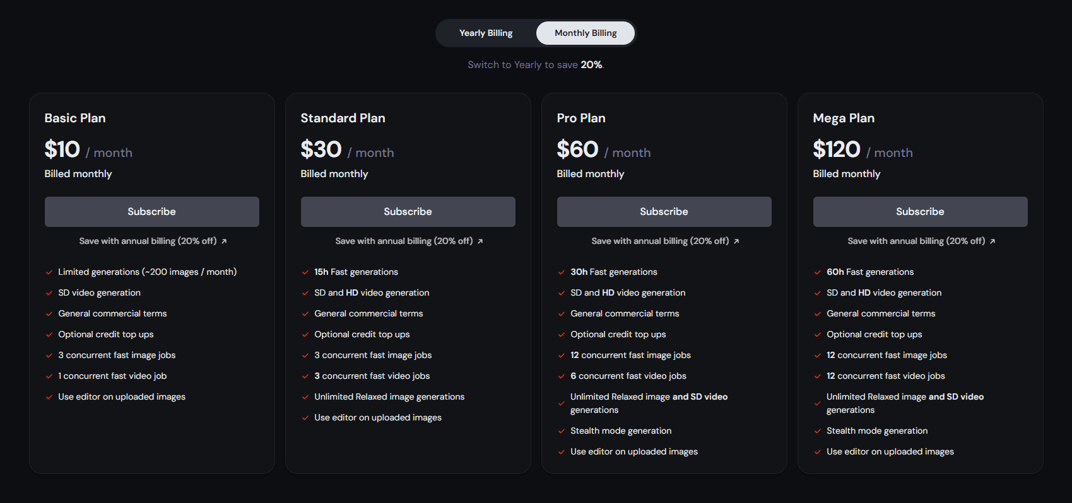Viewport: 1072px width, 503px height.
Task: Click checkmark next to Limited generations
Action: click(49, 272)
